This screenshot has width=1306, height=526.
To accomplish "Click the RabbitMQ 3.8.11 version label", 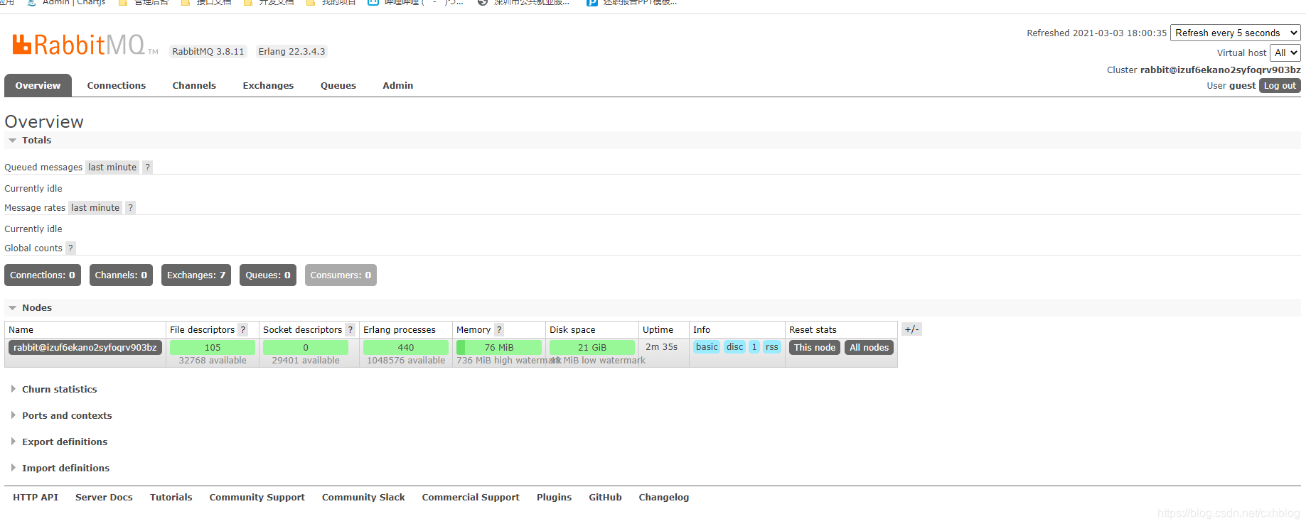I will tap(208, 52).
